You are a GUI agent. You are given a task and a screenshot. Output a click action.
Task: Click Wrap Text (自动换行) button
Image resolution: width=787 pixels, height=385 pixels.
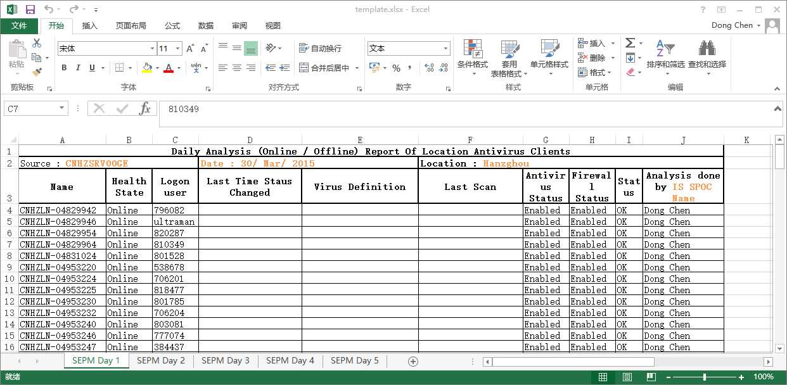pos(320,48)
